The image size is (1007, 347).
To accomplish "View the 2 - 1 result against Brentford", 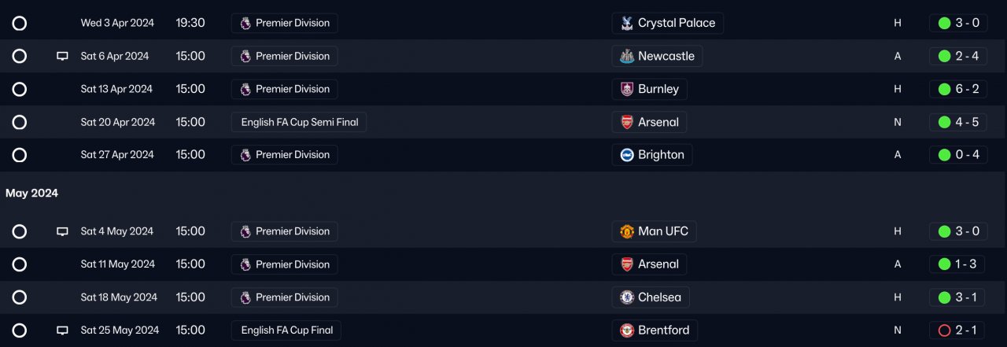I will pos(958,330).
